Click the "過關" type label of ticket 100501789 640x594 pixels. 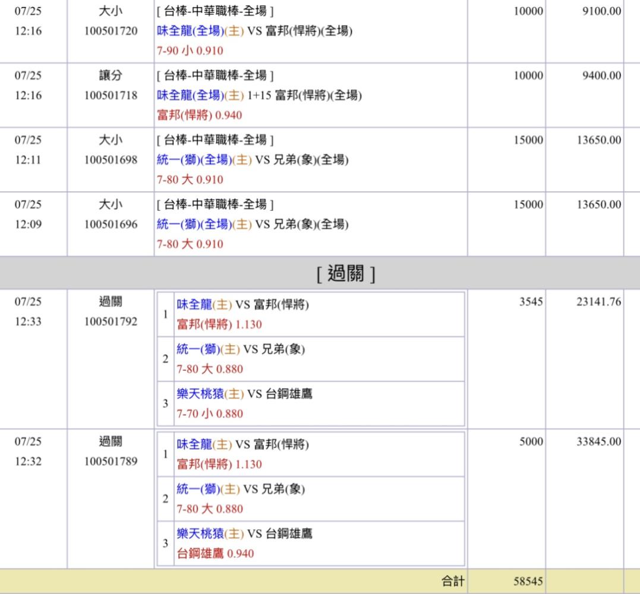click(111, 441)
